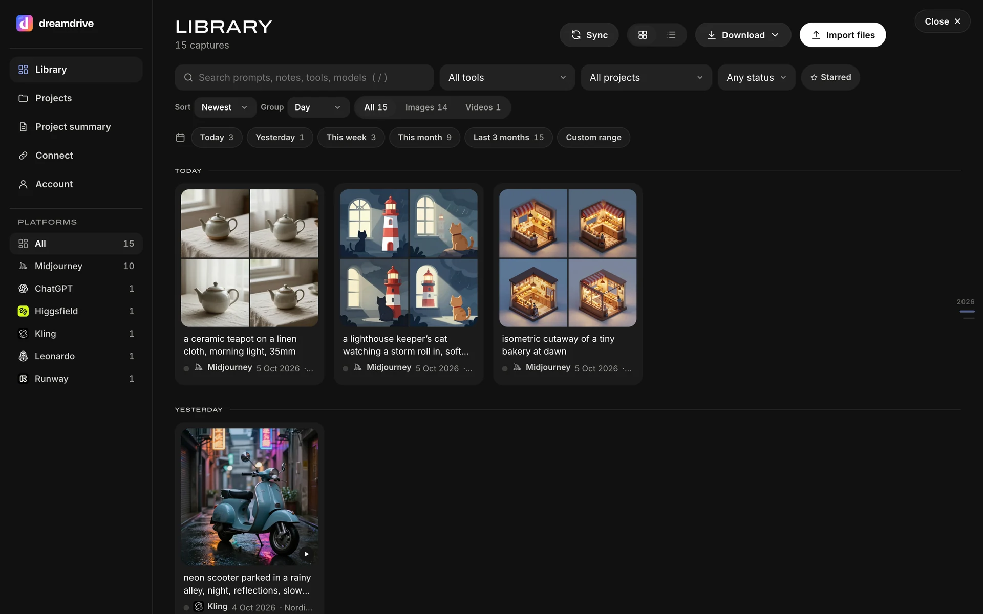Click the search prompts field
983x614 pixels.
(x=304, y=77)
